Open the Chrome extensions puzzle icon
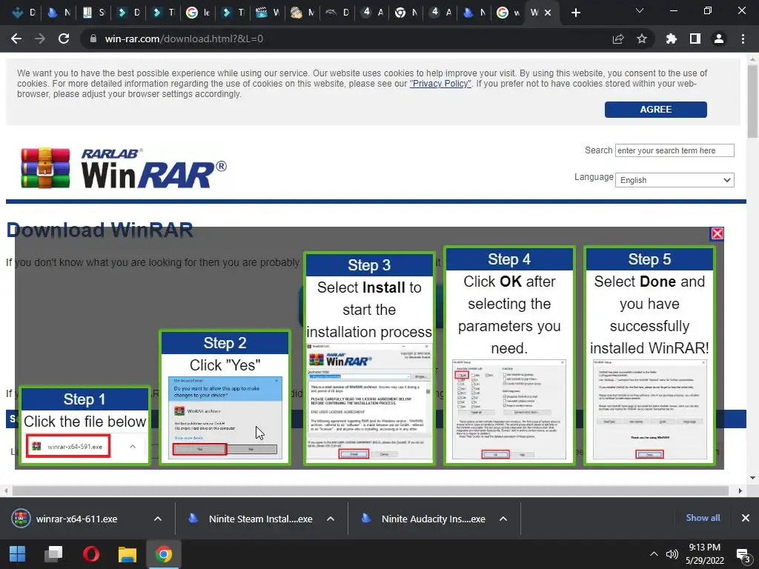759x569 pixels. click(x=672, y=39)
